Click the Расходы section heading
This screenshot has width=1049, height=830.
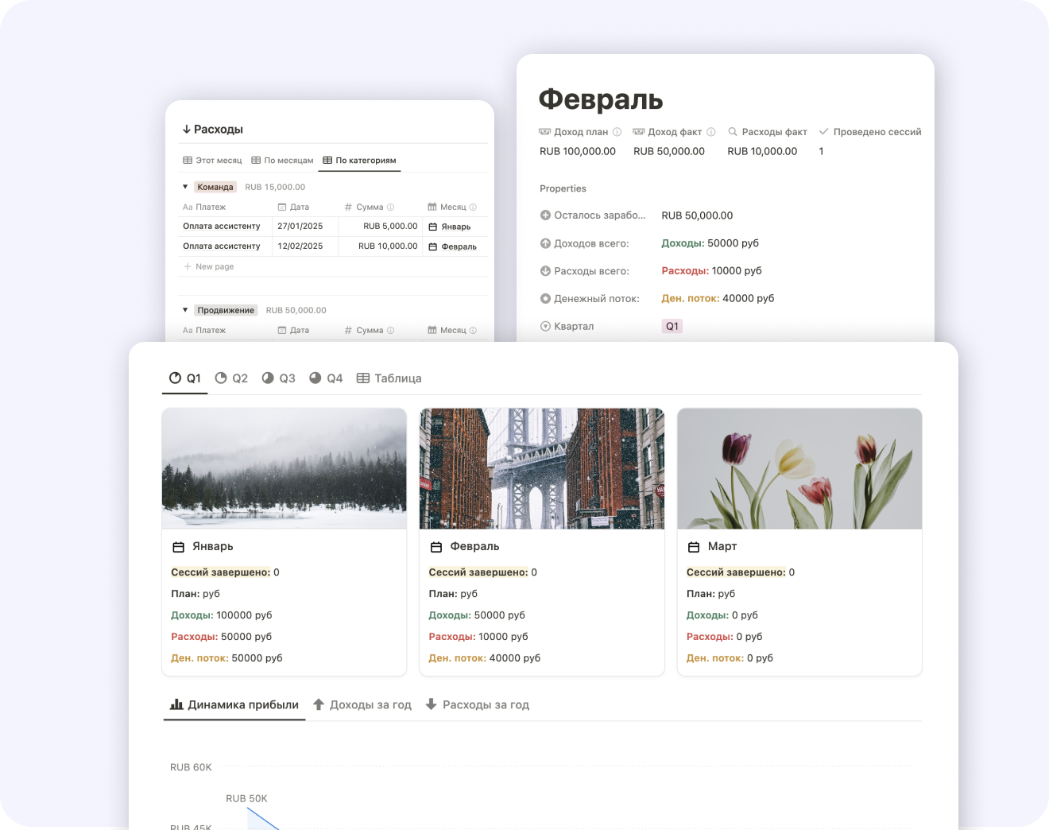219,129
